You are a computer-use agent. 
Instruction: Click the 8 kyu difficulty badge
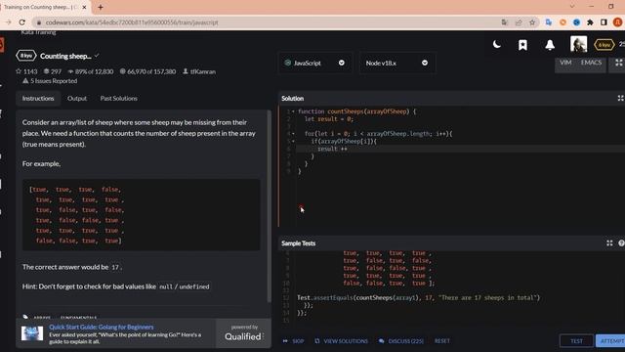point(26,56)
